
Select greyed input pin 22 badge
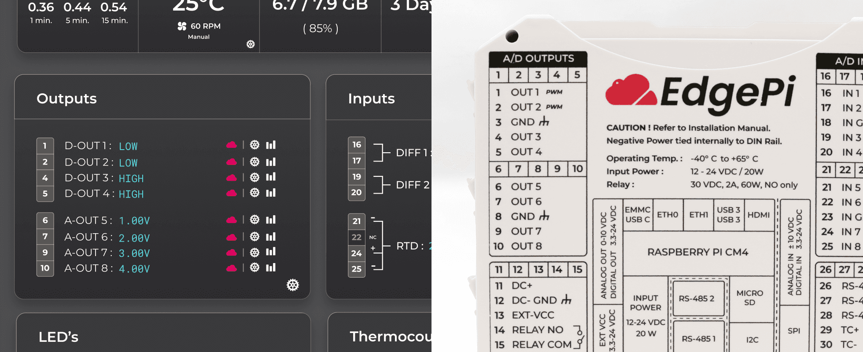tap(357, 237)
